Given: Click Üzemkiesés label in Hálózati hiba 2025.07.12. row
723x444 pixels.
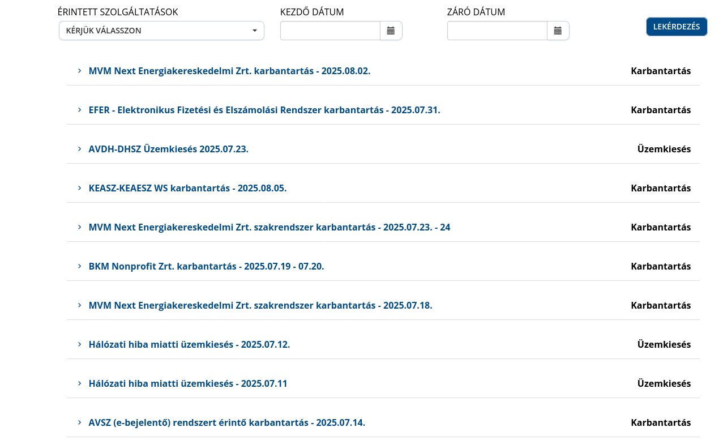Looking at the screenshot, I should (x=664, y=344).
